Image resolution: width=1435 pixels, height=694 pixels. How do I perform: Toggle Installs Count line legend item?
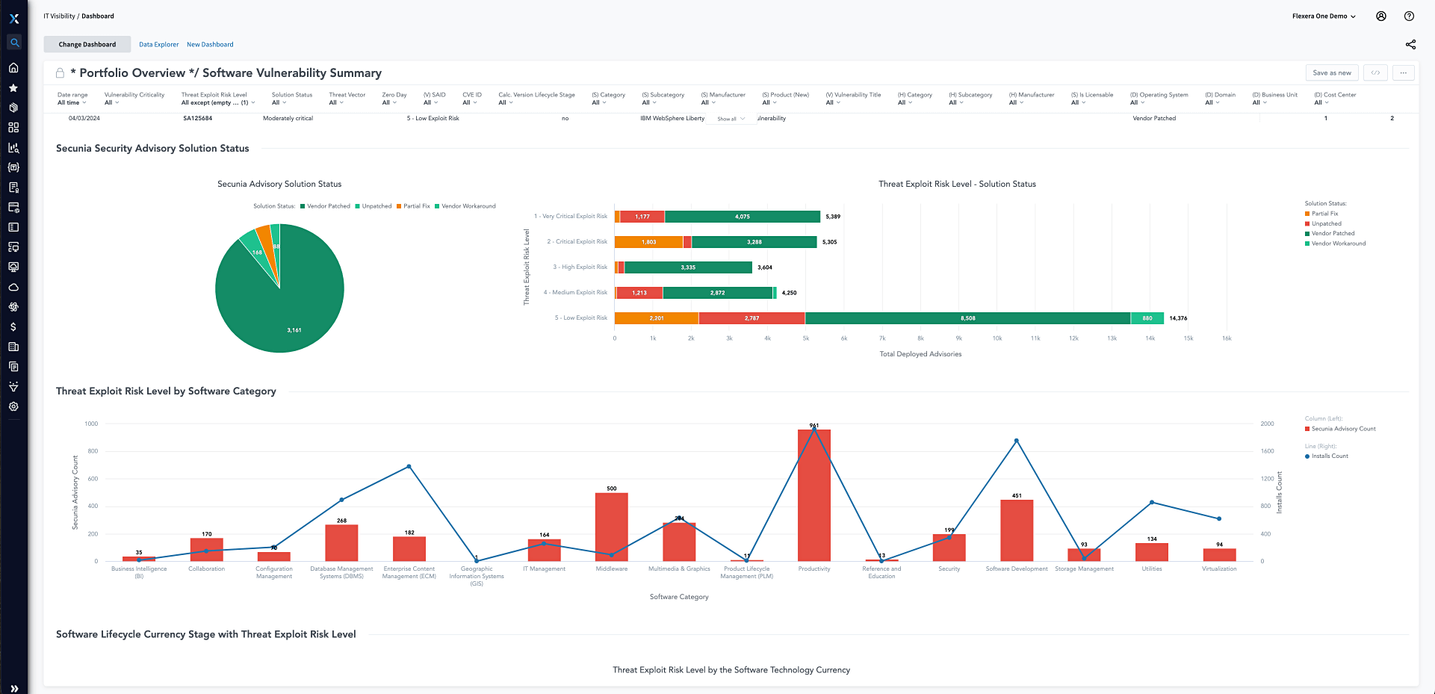tap(1329, 456)
